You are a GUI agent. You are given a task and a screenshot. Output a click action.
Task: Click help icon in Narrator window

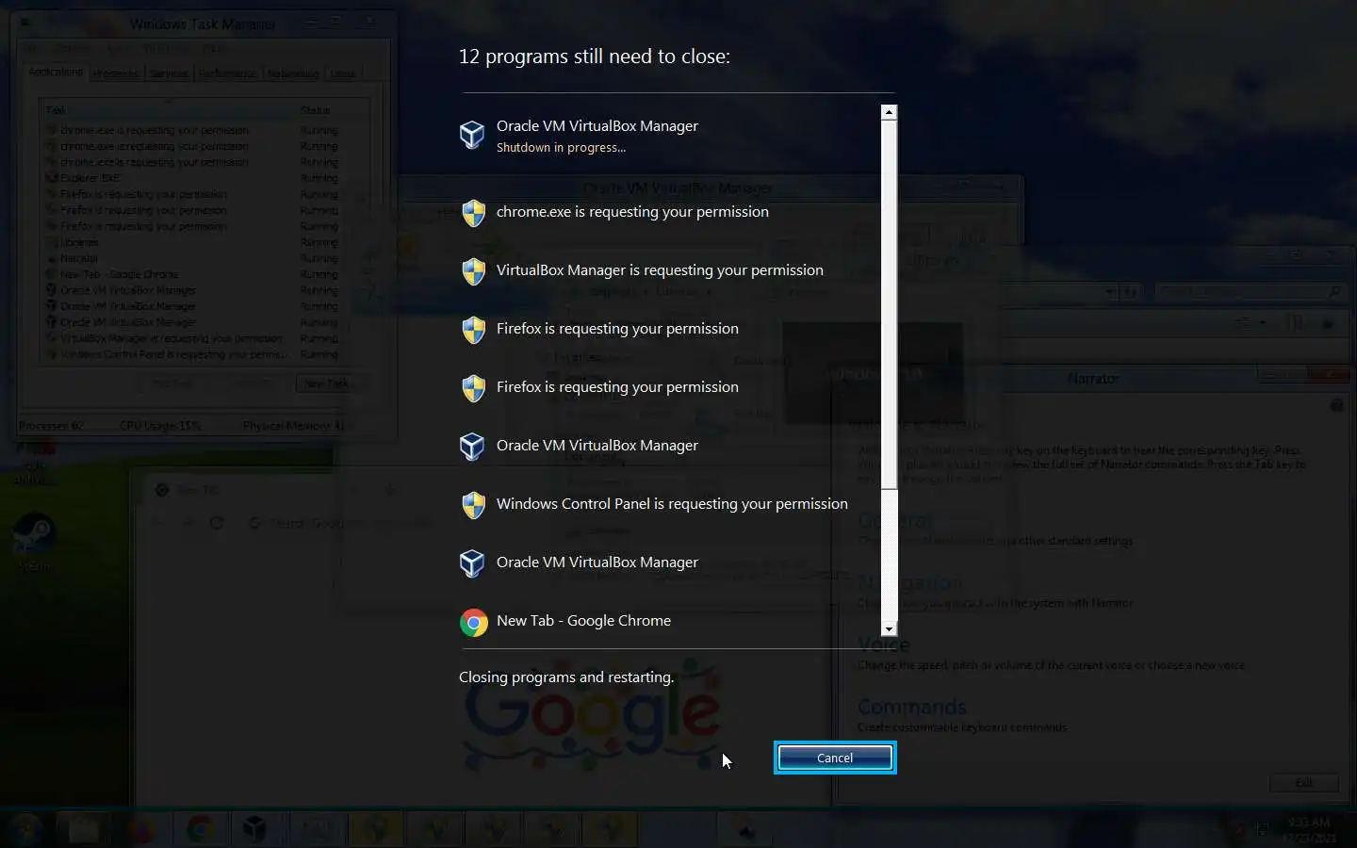pos(1336,405)
